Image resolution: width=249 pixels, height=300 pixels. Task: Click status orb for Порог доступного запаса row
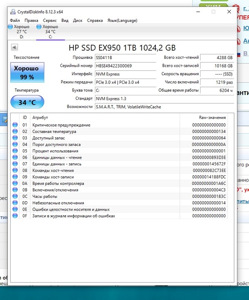pos(15,144)
